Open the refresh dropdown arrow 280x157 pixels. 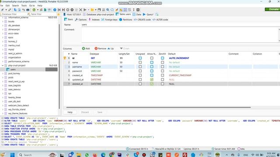(x=38, y=10)
